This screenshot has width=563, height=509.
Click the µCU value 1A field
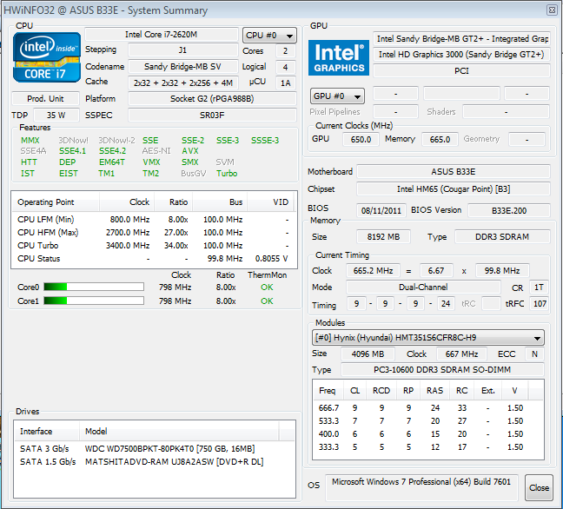click(286, 83)
